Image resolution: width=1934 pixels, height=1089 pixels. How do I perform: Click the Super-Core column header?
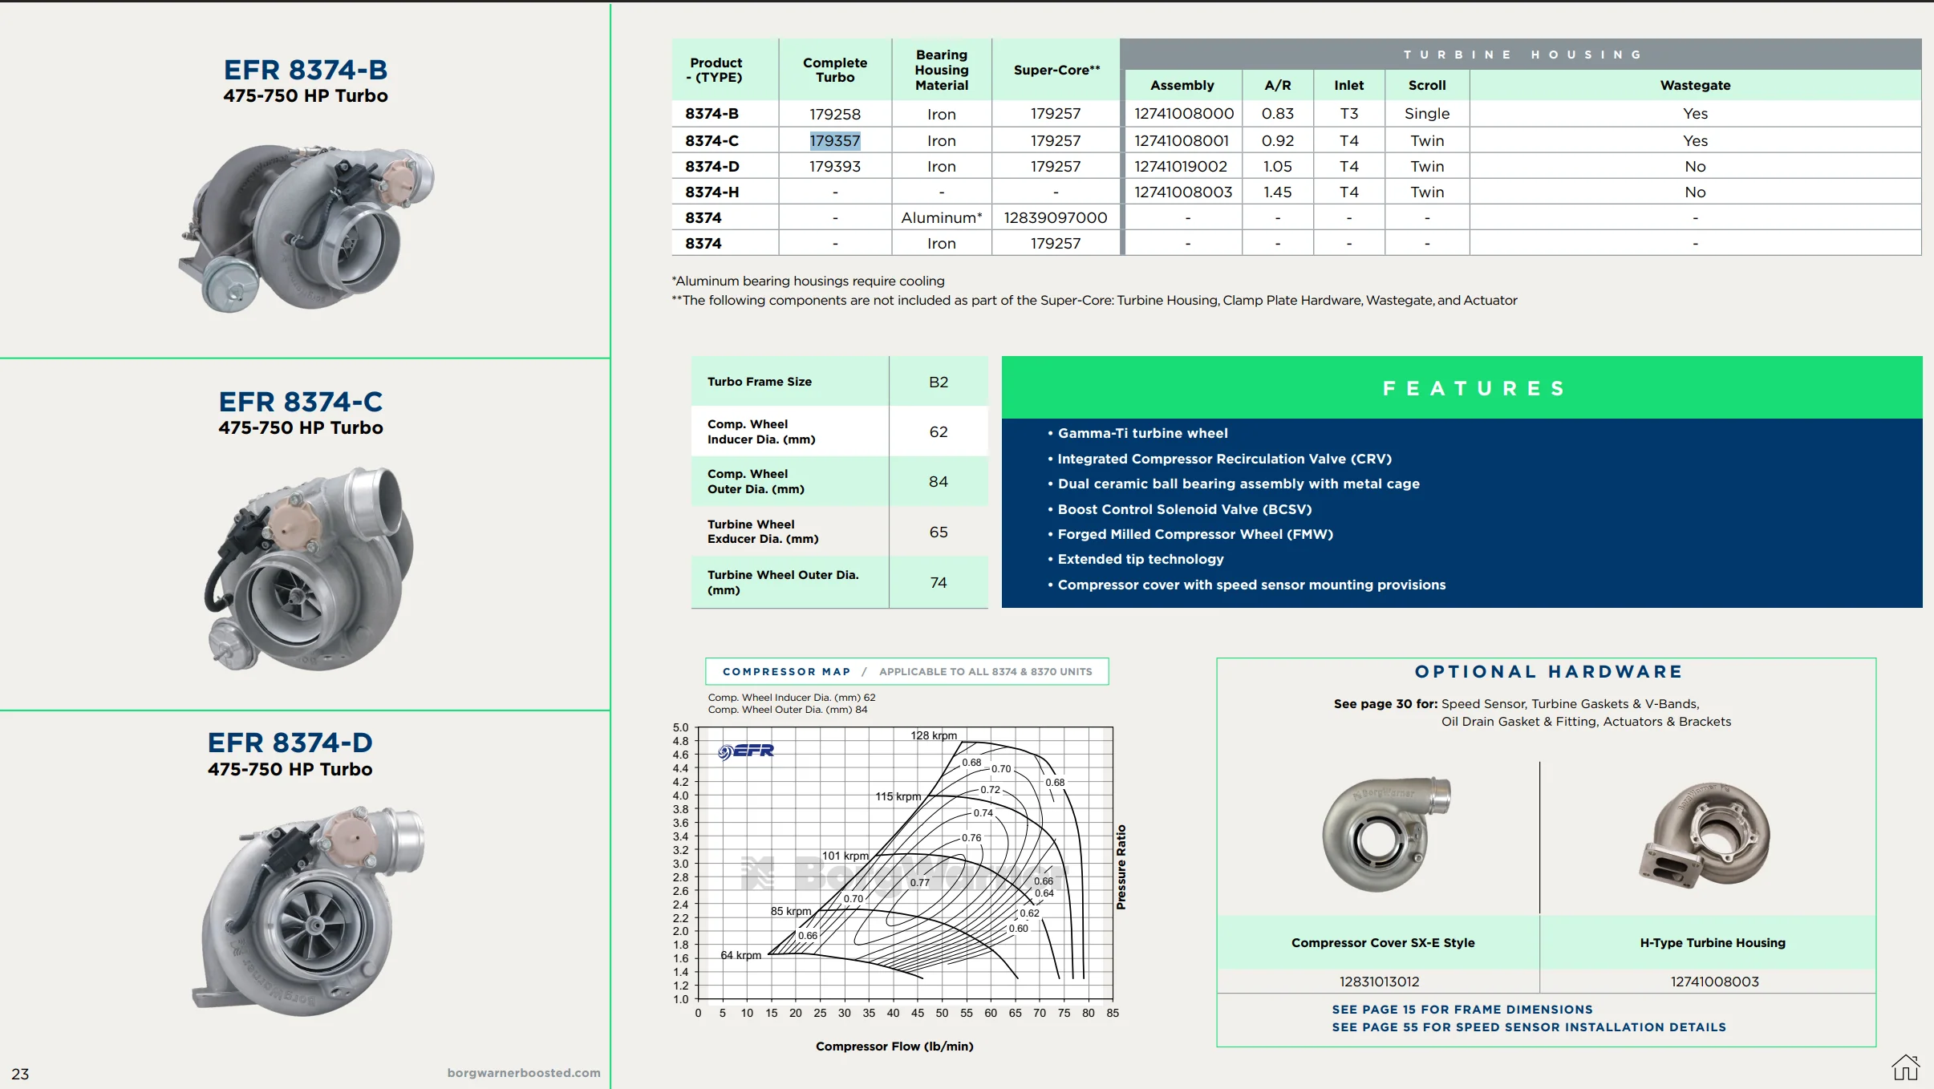(1056, 70)
